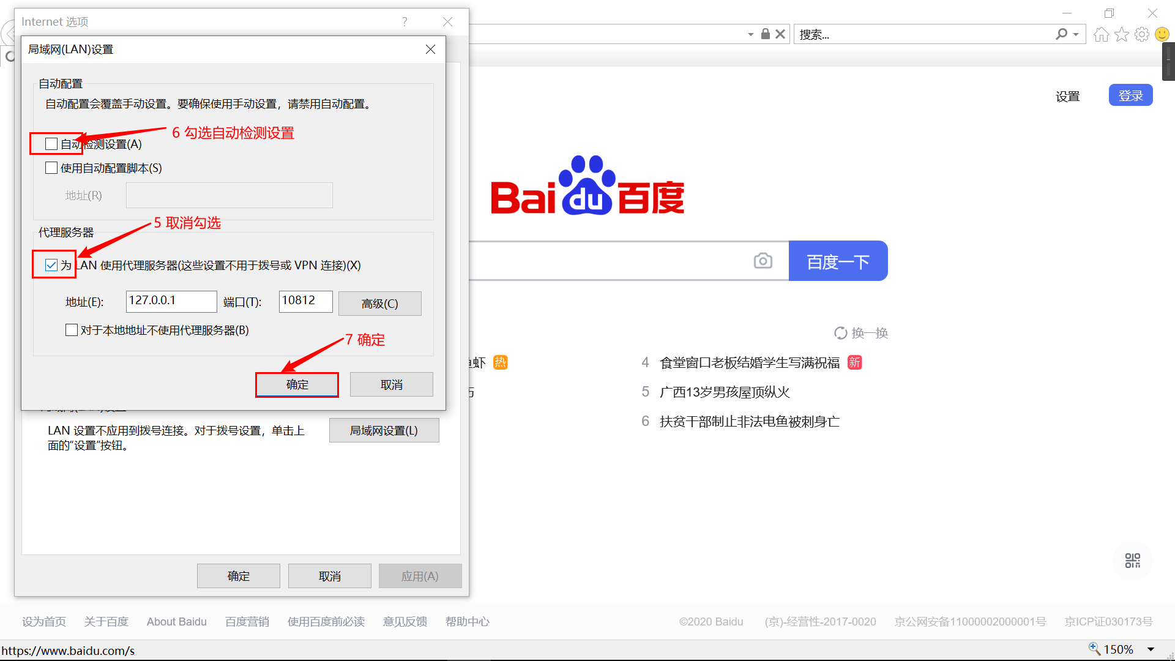Open hot item 食堂窗口老板结婚学生写满祝福
The width and height of the screenshot is (1175, 661).
(750, 363)
